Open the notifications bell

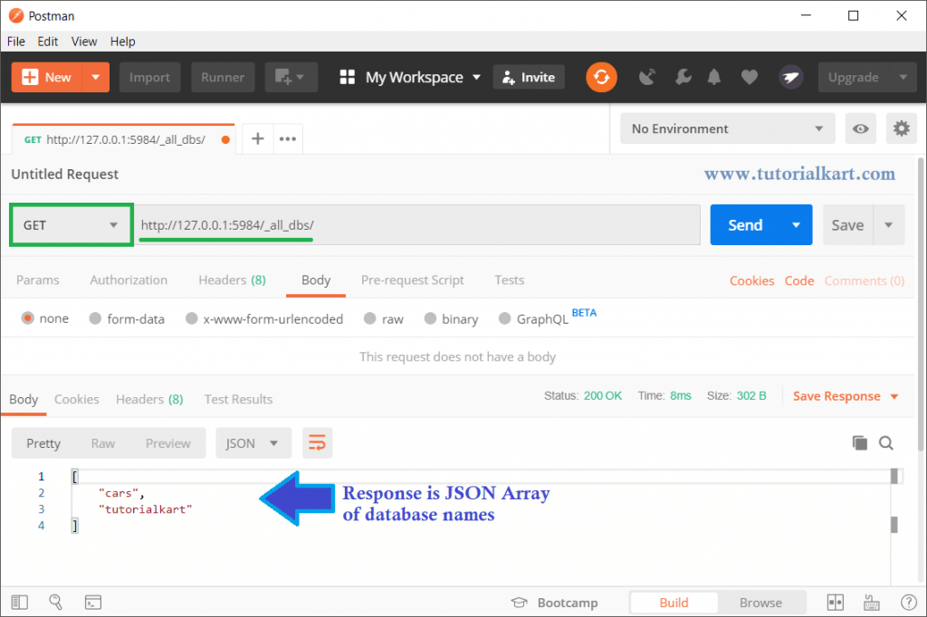714,77
